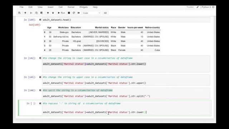Click the save and checkpoint icon

pos(19,13)
